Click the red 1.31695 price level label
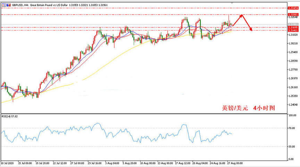The height and width of the screenshot is (167, 300). pos(293,27)
